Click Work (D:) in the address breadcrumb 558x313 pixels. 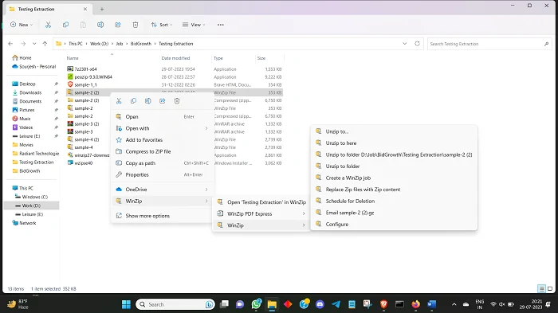point(99,44)
